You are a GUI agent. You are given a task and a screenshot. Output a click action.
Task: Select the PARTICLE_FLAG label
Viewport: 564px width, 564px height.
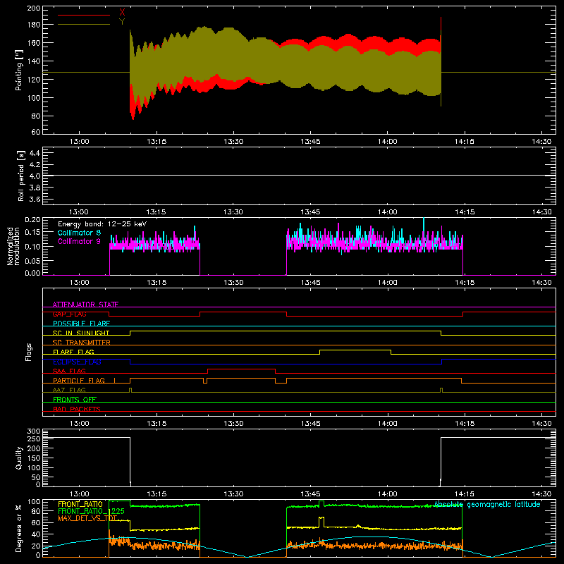(x=79, y=380)
